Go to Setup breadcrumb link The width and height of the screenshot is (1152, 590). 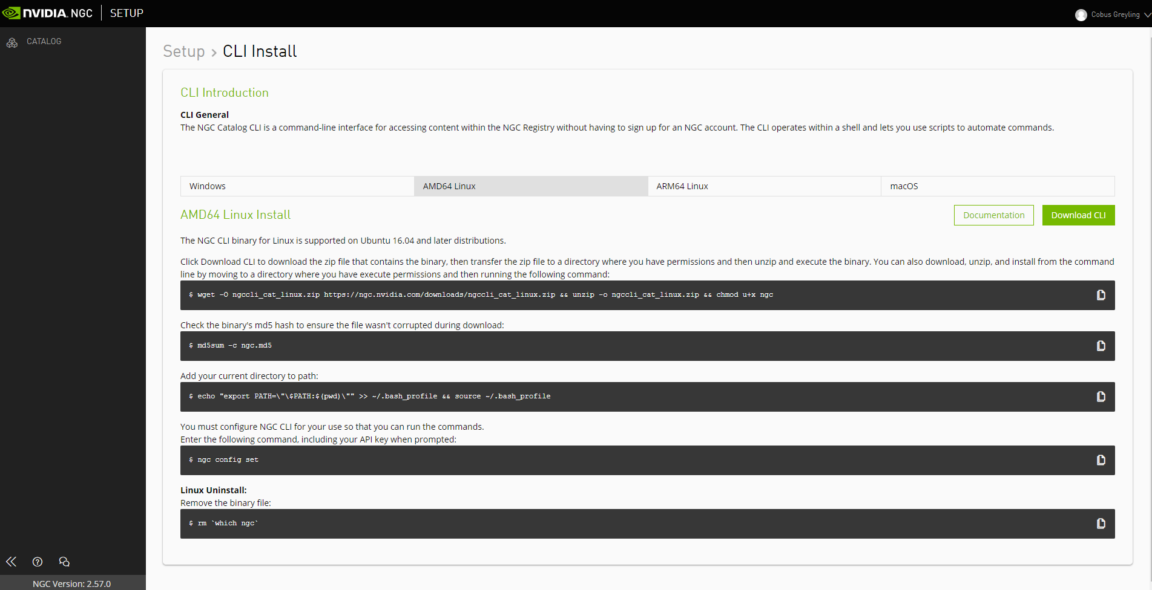coord(184,51)
